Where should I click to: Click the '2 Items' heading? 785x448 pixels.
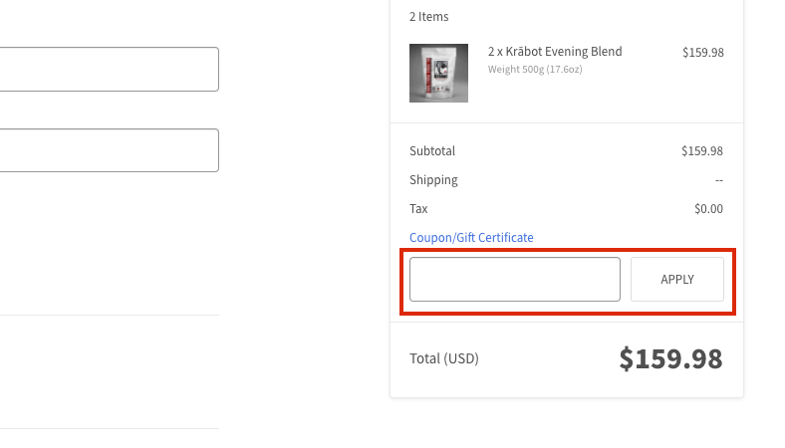coord(428,17)
